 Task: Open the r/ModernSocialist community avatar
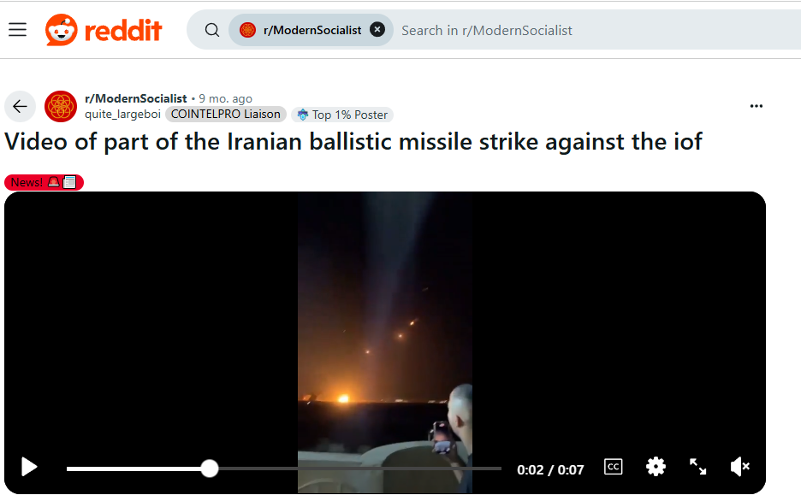pyautogui.click(x=61, y=106)
